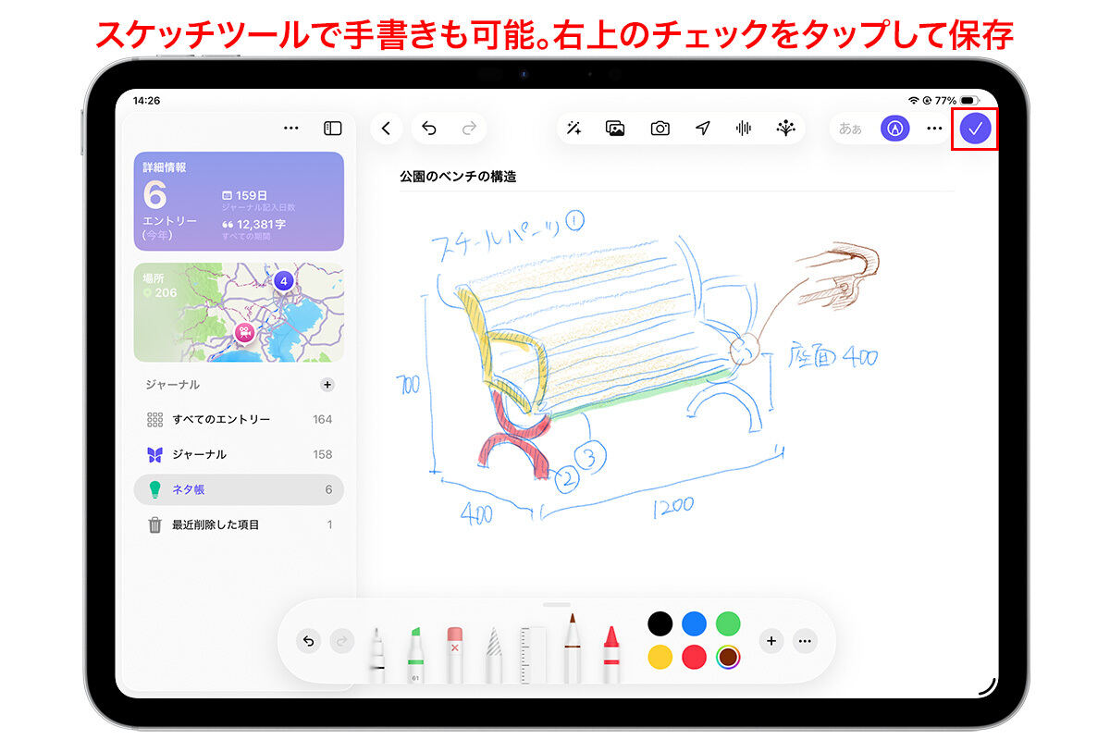Toggle the sketch pen mode with the circled pen icon
The width and height of the screenshot is (1110, 740).
894,129
